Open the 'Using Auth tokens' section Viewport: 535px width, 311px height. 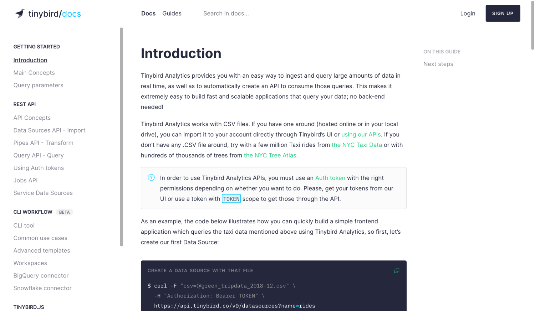coord(39,168)
